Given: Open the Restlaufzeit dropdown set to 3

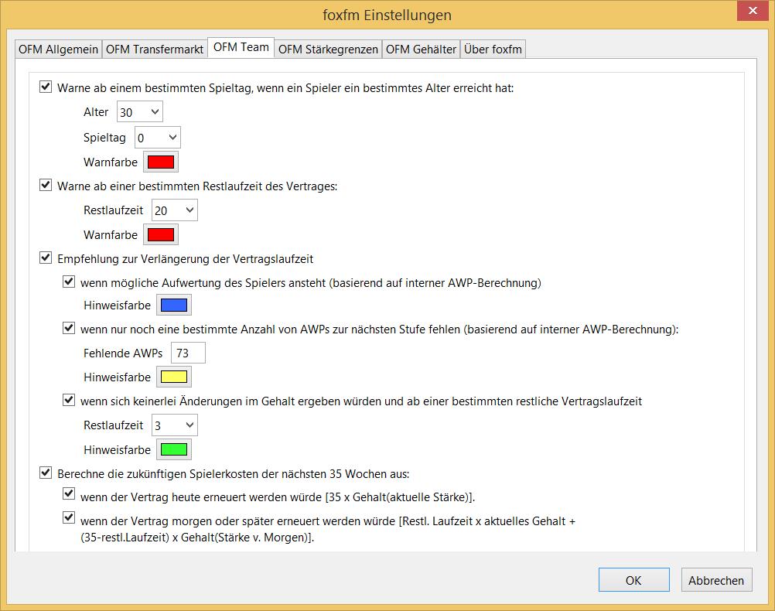Looking at the screenshot, I should click(174, 425).
